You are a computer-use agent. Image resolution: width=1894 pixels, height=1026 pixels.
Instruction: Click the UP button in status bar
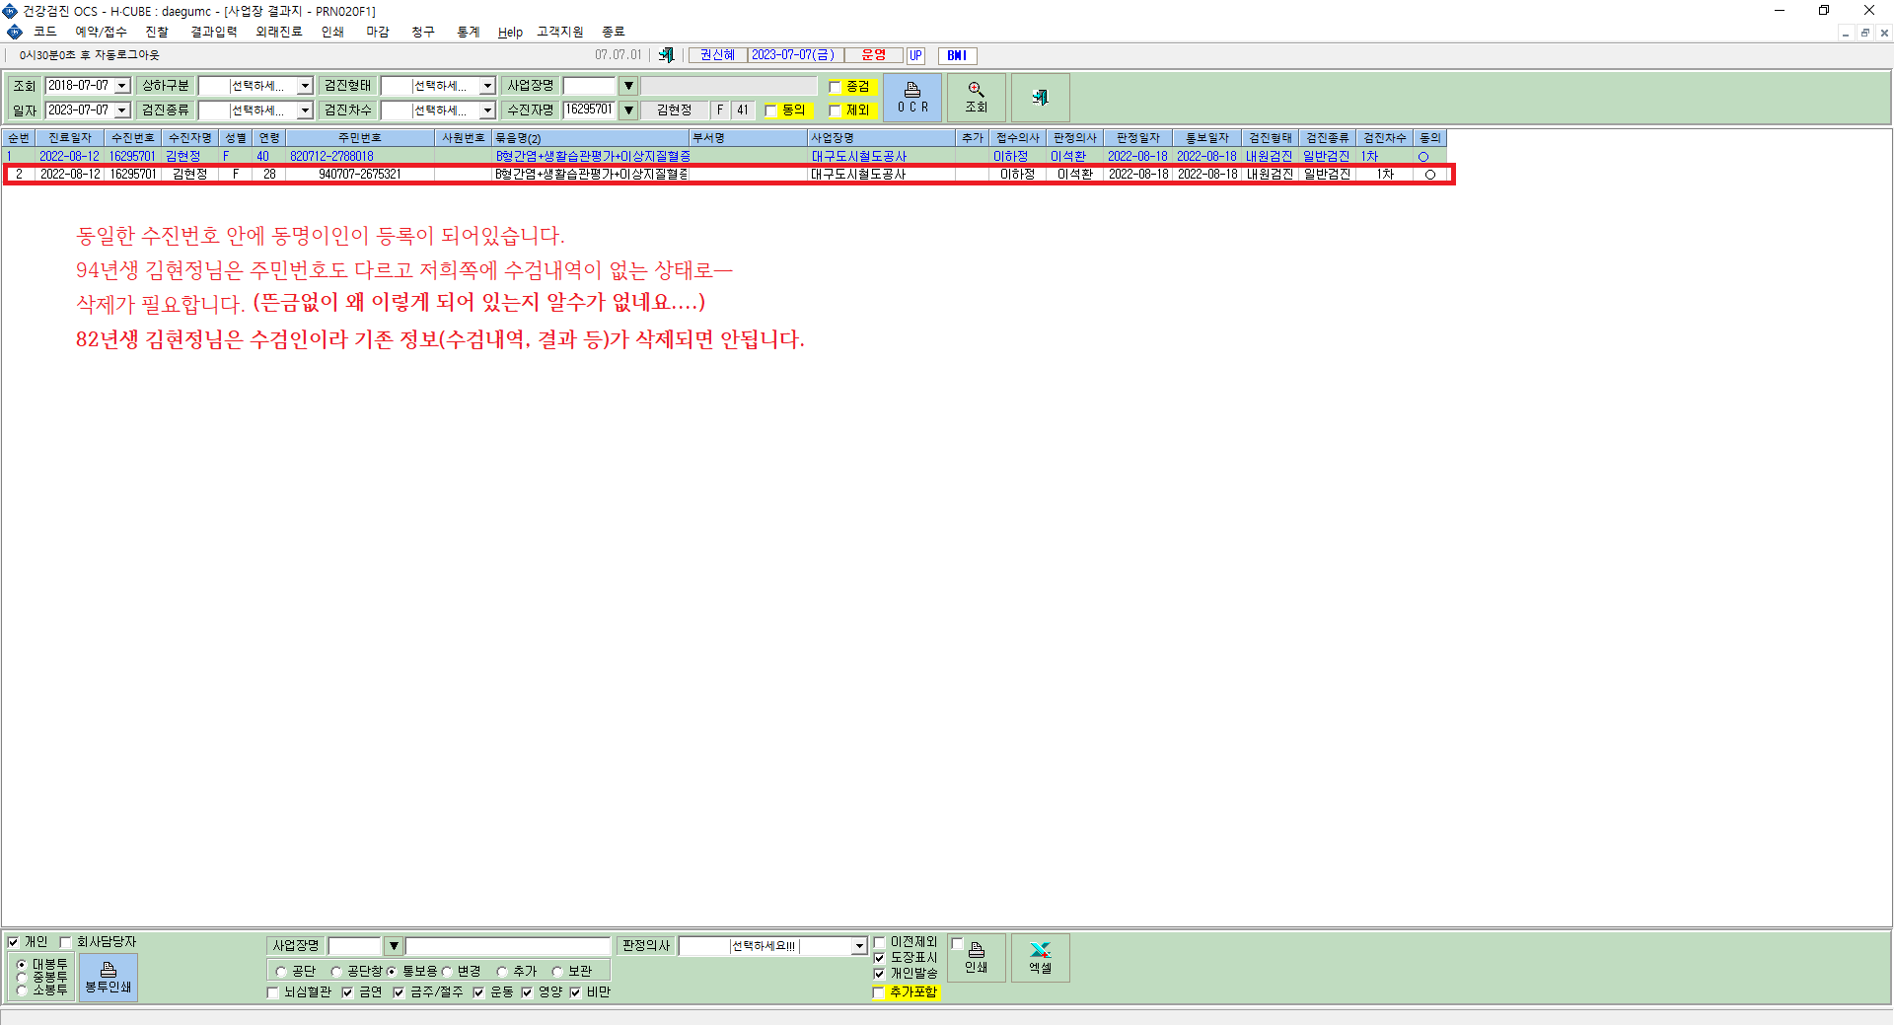(915, 55)
